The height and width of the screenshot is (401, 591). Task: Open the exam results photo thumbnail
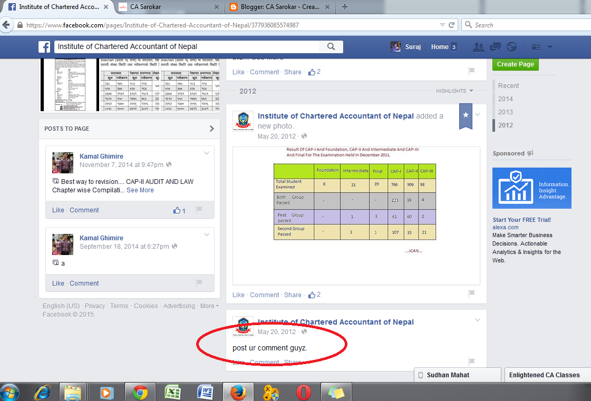point(356,216)
